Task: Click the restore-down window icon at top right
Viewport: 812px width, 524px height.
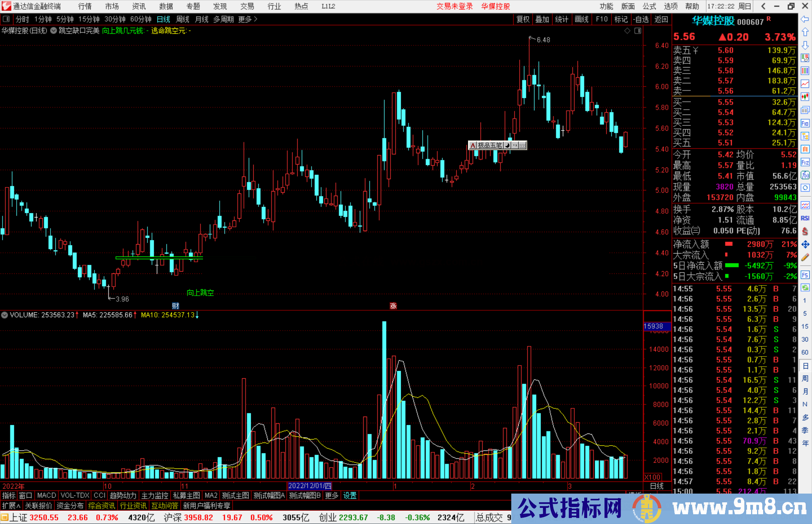Action: [791, 6]
